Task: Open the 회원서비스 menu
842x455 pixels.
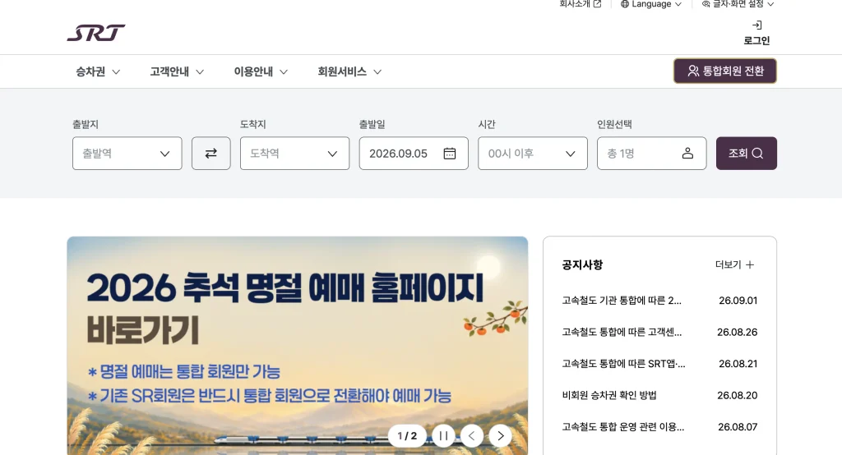Action: tap(349, 71)
